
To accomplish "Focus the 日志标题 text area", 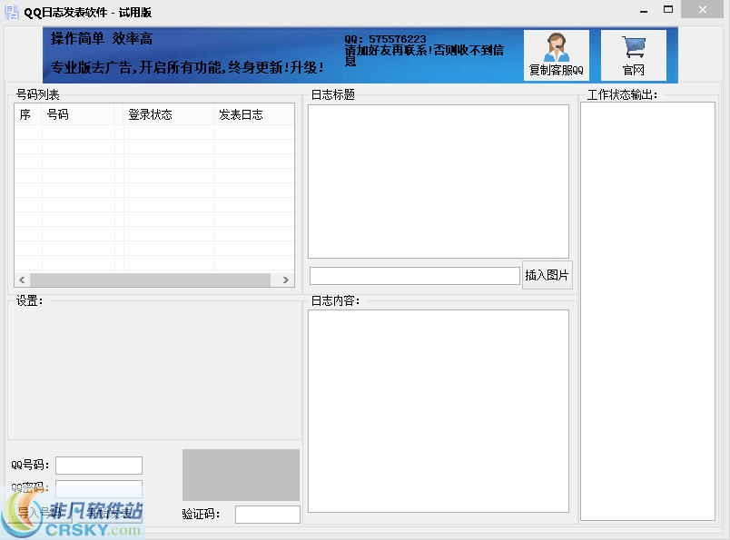I will coord(439,182).
